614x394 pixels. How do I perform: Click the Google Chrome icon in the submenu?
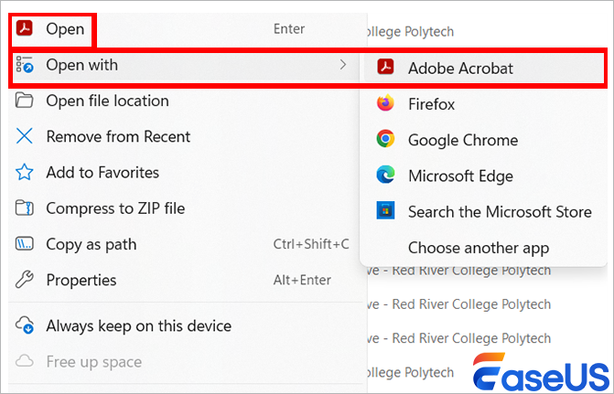point(386,140)
